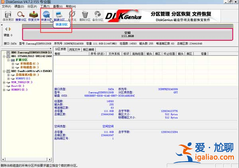Screen dimensions: 239x168
Task: Launch the Recover Files (恢复文件) tool
Action: (34, 16)
